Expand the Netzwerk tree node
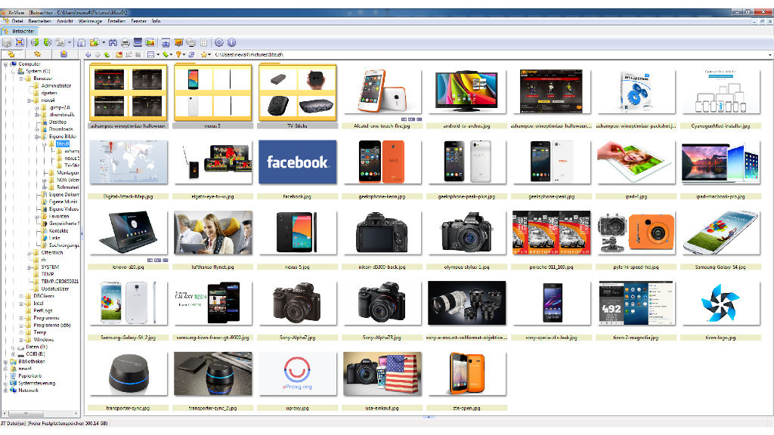Image resolution: width=774 pixels, height=435 pixels. click(x=6, y=390)
